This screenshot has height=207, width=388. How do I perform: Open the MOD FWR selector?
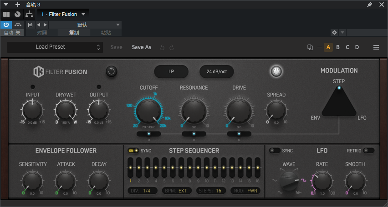pos(245,191)
